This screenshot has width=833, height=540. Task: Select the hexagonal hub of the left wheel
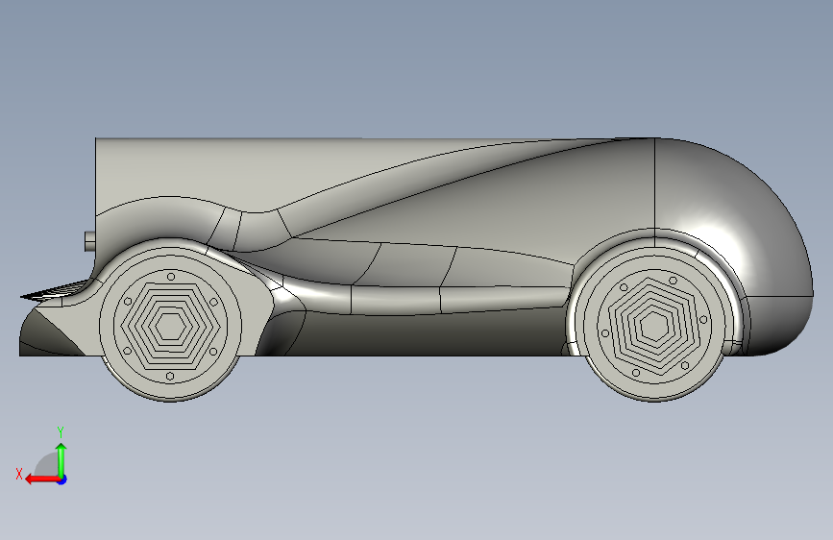tap(170, 326)
